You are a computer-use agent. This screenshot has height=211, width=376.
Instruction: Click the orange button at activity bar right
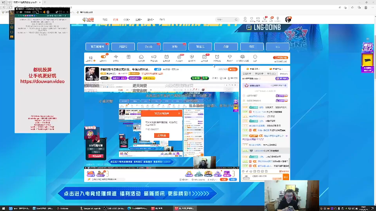280,58
